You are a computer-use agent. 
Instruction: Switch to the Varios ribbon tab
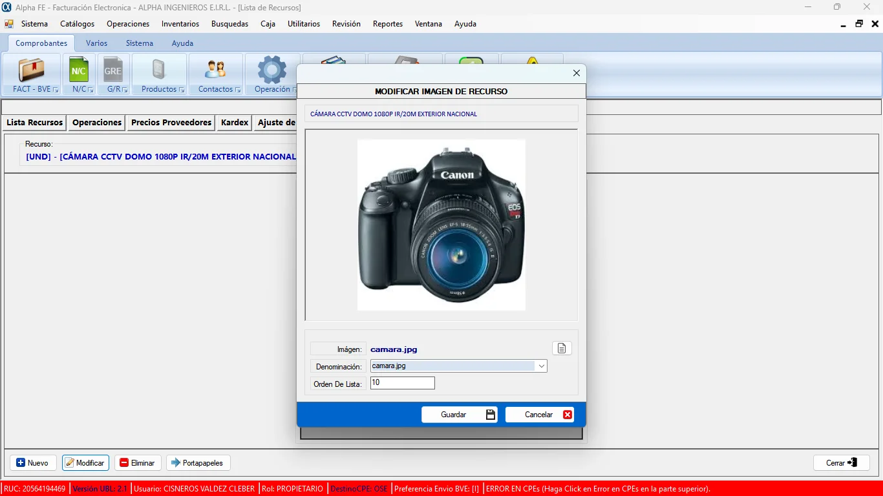point(96,43)
